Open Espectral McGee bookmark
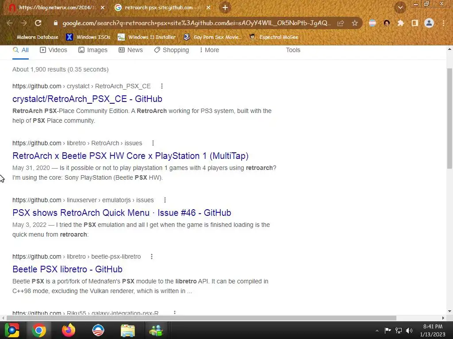 (x=273, y=37)
